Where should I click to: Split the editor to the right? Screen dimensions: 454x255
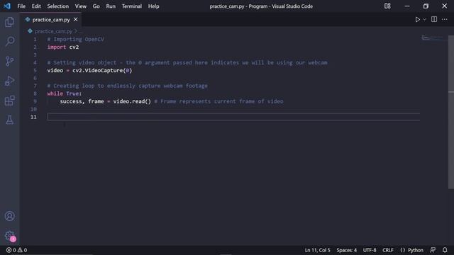pos(433,19)
